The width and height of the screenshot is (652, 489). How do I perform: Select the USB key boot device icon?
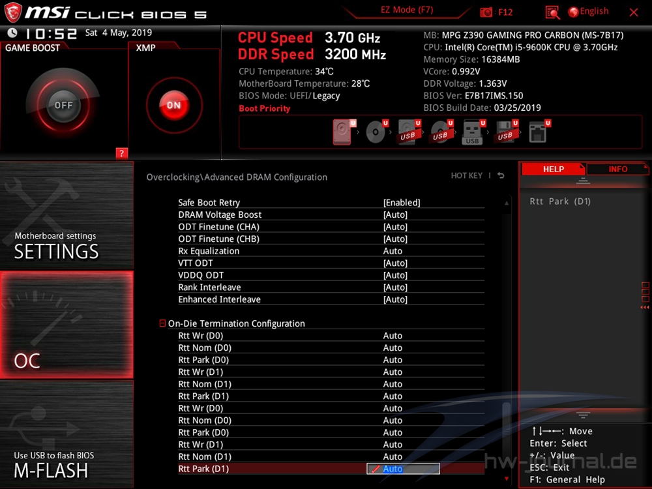point(473,132)
